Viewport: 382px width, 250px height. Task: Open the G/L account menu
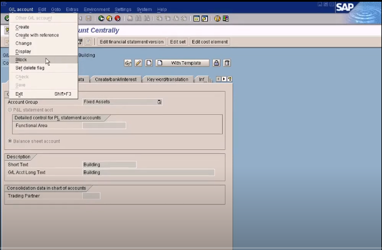[x=21, y=10]
